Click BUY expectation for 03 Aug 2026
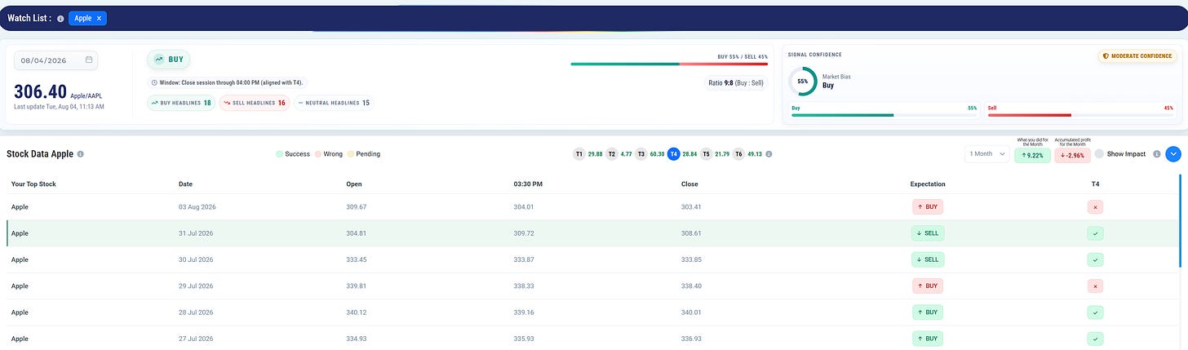This screenshot has height=350, width=1188. [928, 207]
